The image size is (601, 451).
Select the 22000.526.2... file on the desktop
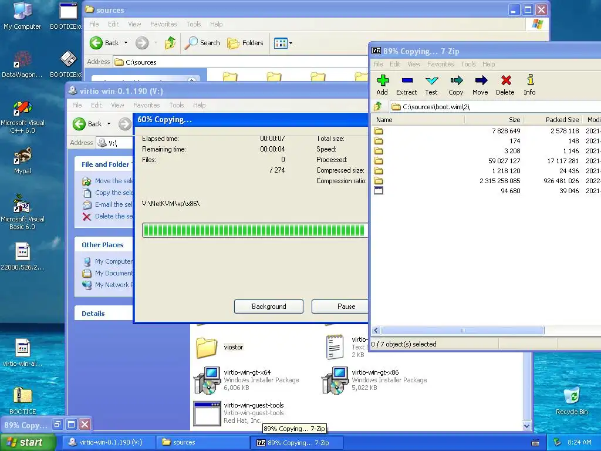click(22, 256)
